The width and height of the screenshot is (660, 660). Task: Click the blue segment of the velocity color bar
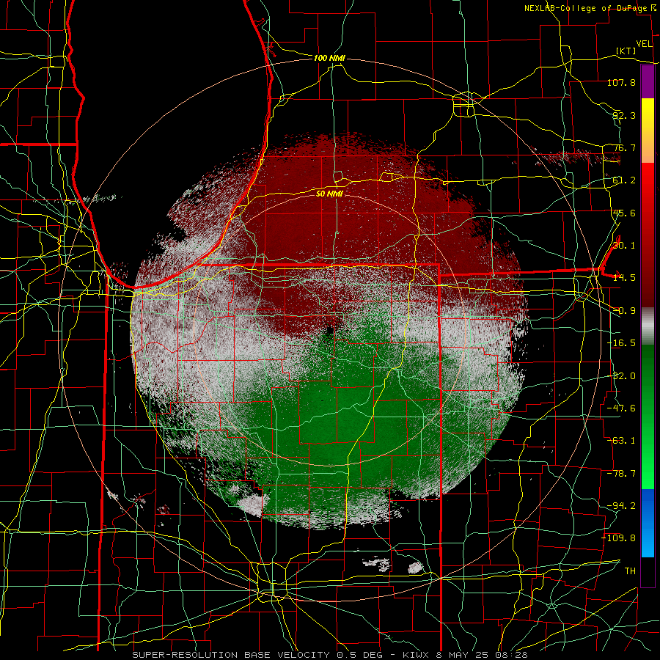click(x=648, y=523)
